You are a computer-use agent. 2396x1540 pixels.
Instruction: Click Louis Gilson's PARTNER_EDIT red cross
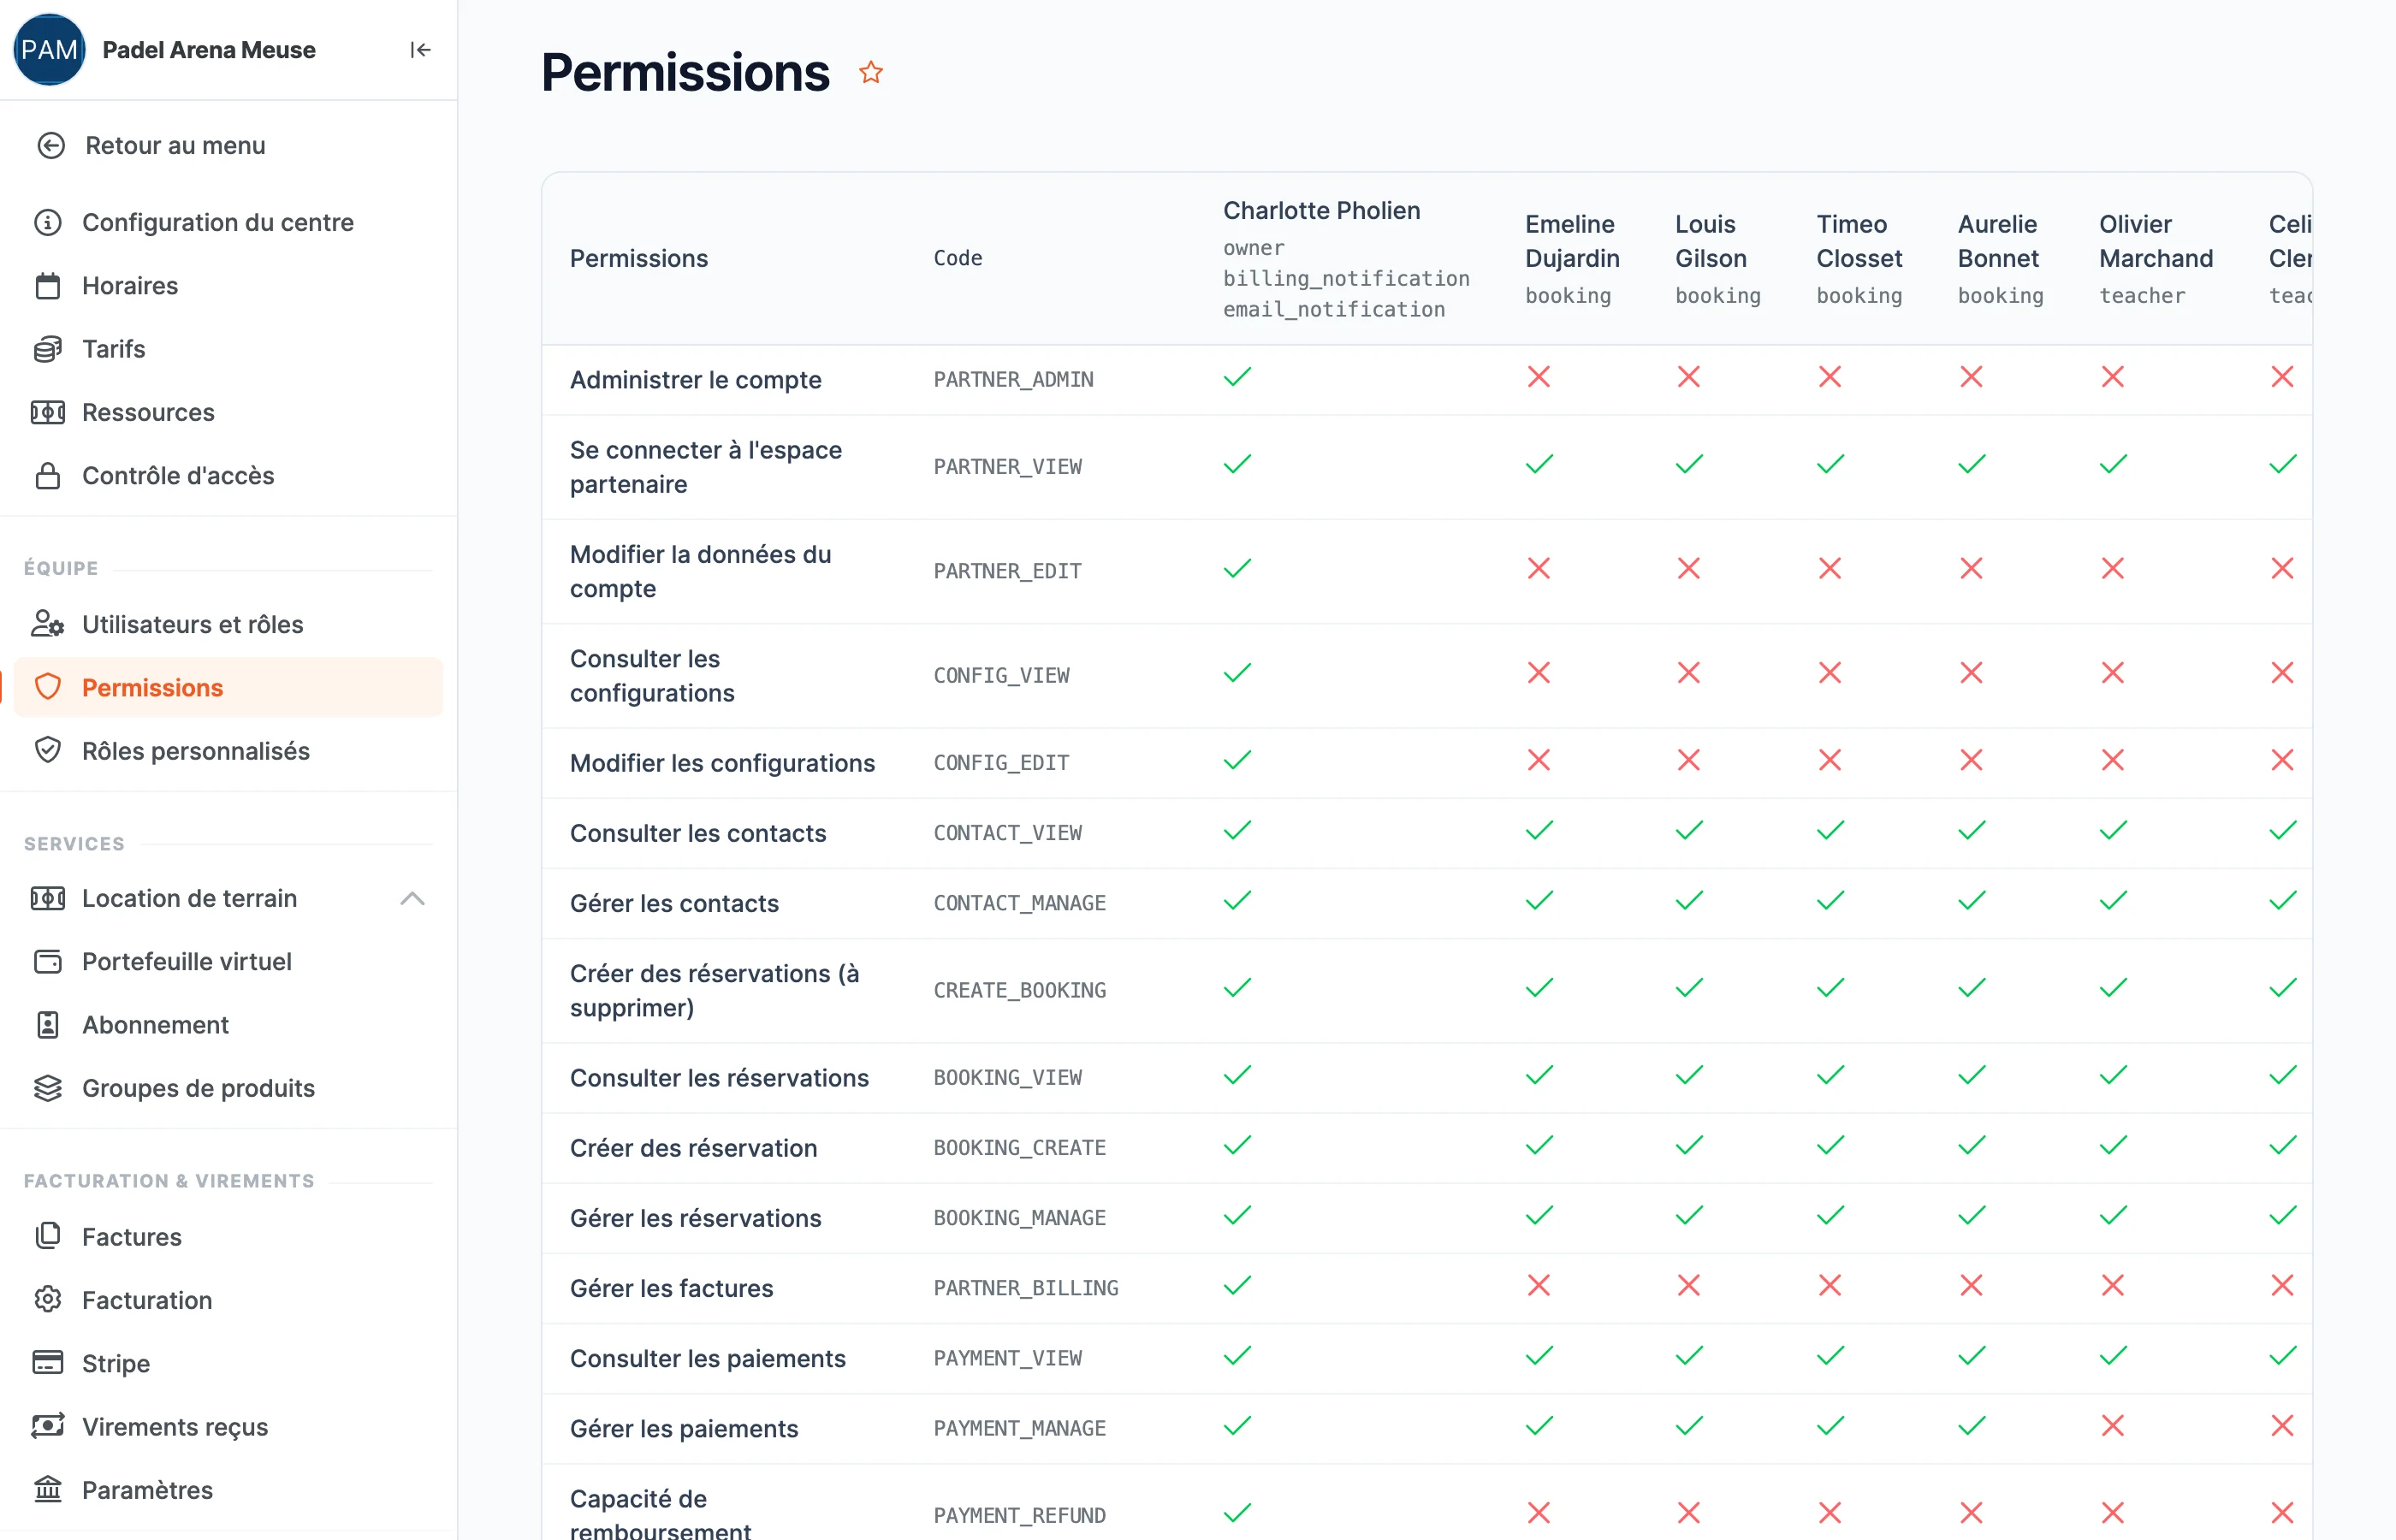pyautogui.click(x=1688, y=569)
